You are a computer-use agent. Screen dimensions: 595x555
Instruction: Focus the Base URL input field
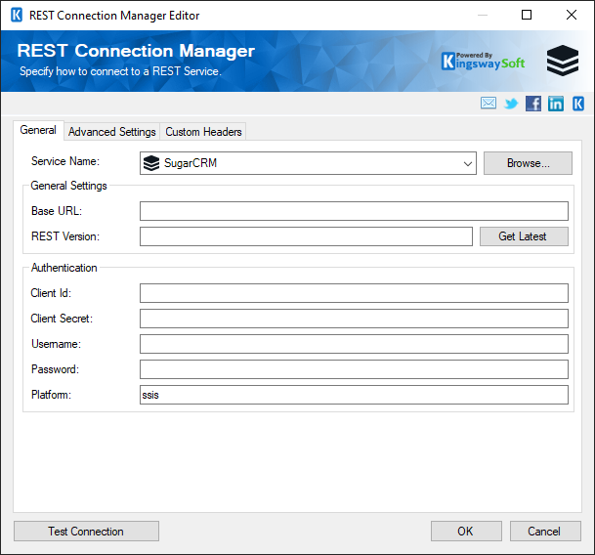[354, 211]
